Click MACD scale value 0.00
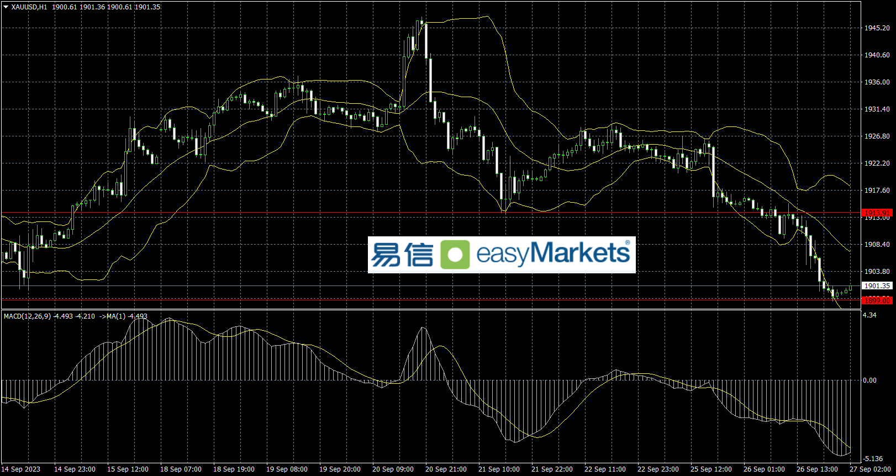The image size is (896, 476). click(869, 380)
